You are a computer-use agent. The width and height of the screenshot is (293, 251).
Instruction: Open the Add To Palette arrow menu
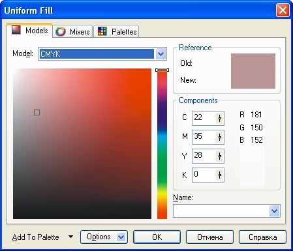70,237
